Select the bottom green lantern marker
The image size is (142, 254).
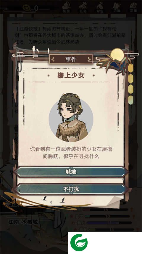click(x=131, y=100)
